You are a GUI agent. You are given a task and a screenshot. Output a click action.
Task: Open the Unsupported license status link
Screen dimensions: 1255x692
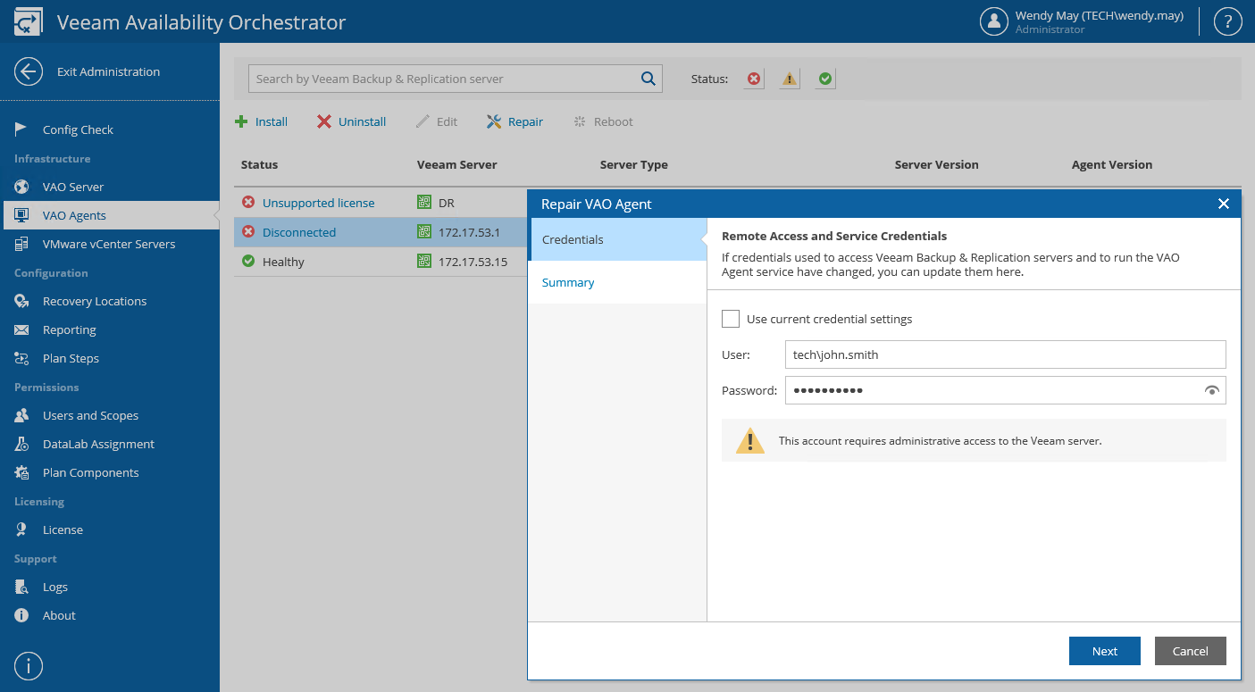coord(318,203)
